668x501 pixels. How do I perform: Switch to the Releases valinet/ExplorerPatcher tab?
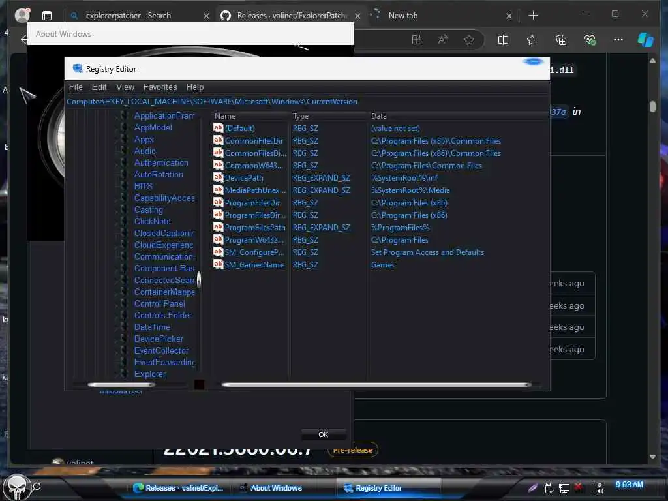[x=292, y=16]
